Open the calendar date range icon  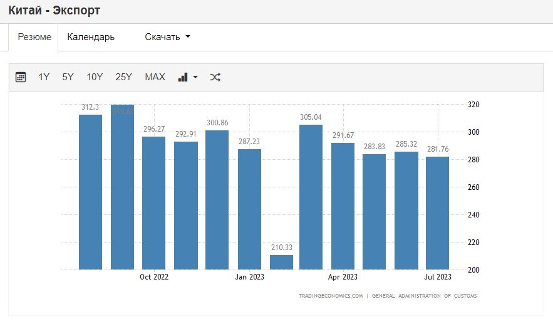pyautogui.click(x=21, y=77)
